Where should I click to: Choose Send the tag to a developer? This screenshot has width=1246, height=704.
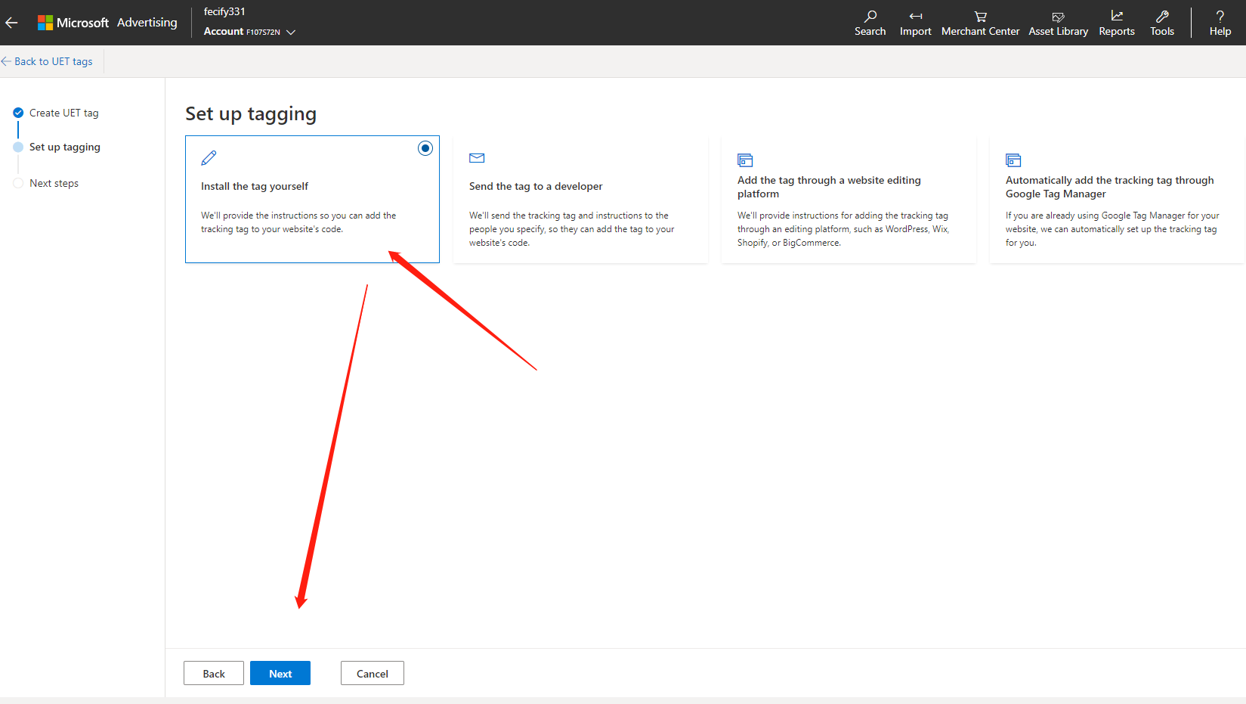click(x=580, y=200)
